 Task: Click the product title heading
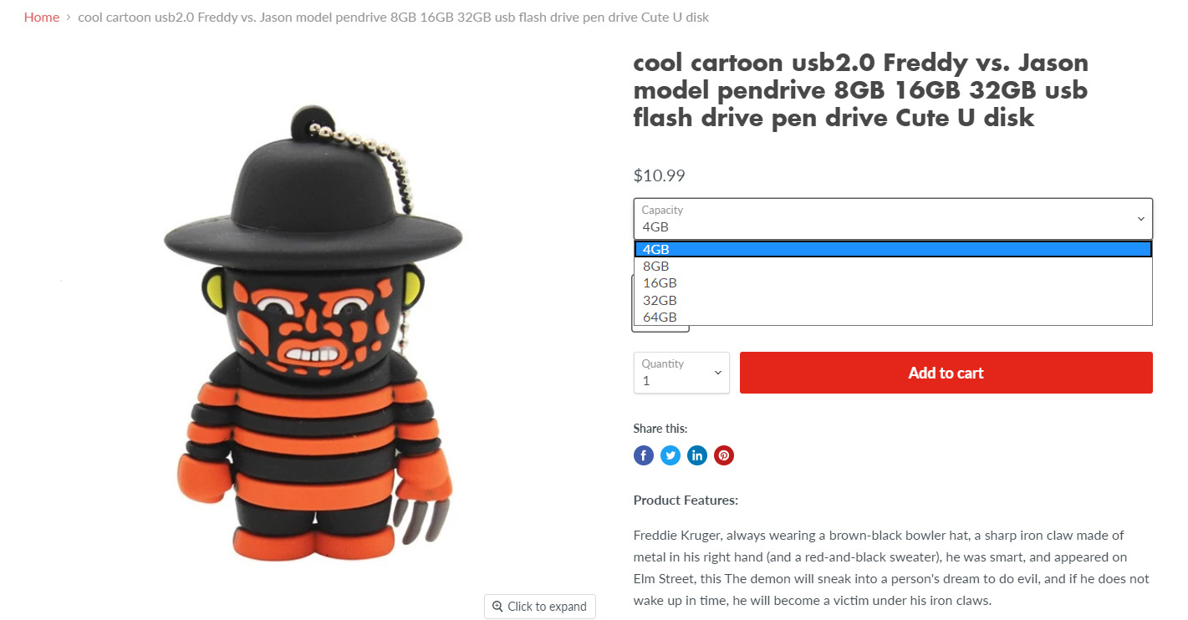pos(860,90)
